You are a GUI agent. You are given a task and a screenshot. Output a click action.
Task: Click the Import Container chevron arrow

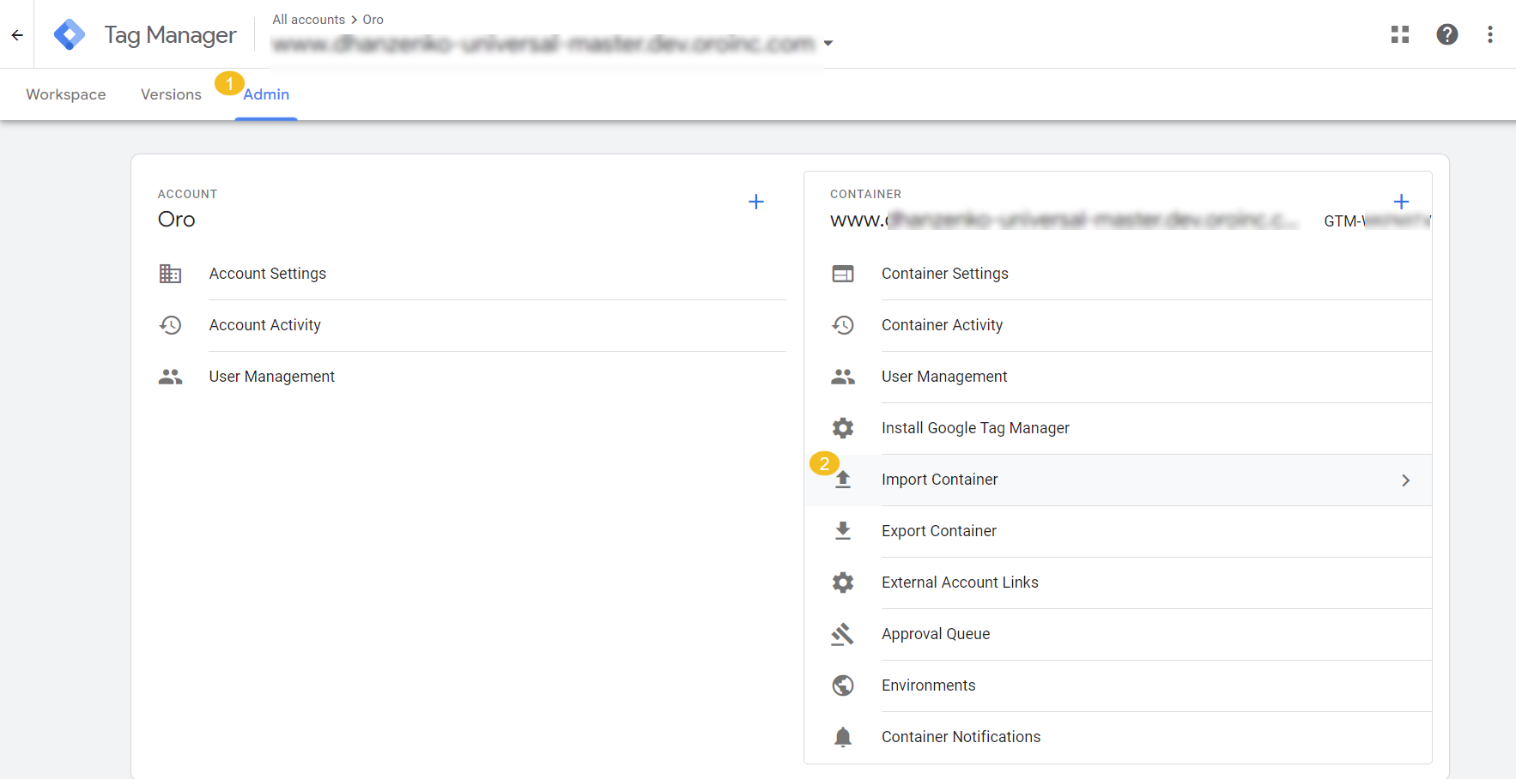click(1405, 480)
